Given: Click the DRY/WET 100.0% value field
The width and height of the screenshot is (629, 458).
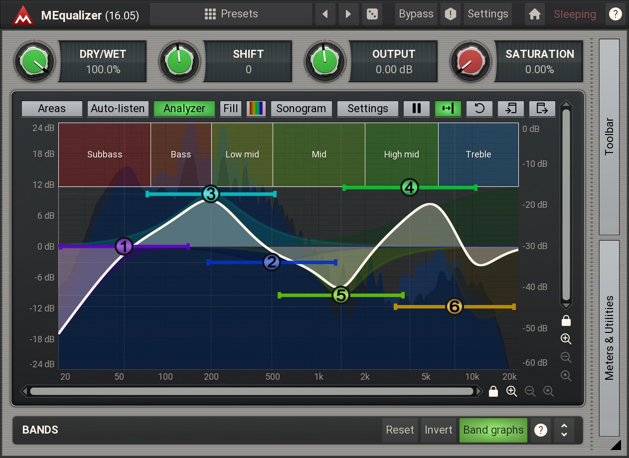Looking at the screenshot, I should pyautogui.click(x=103, y=62).
